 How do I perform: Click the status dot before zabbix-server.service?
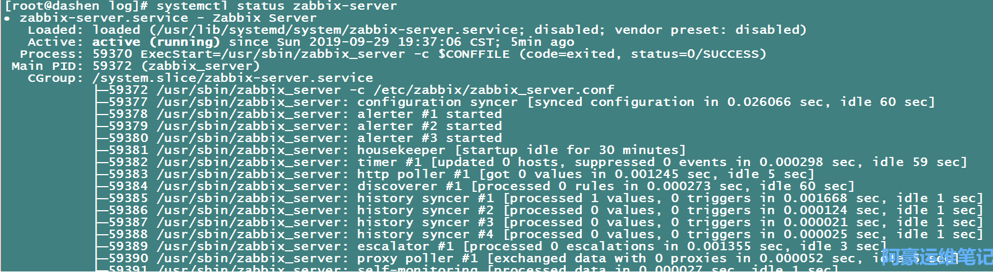pos(6,18)
